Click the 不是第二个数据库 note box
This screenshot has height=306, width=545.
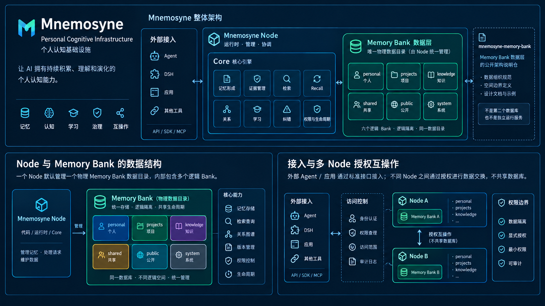click(x=504, y=114)
